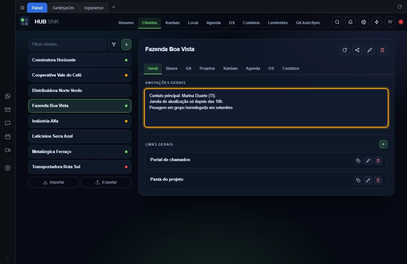Copy the Portal de chamados link
407x264 pixels.
tap(358, 160)
